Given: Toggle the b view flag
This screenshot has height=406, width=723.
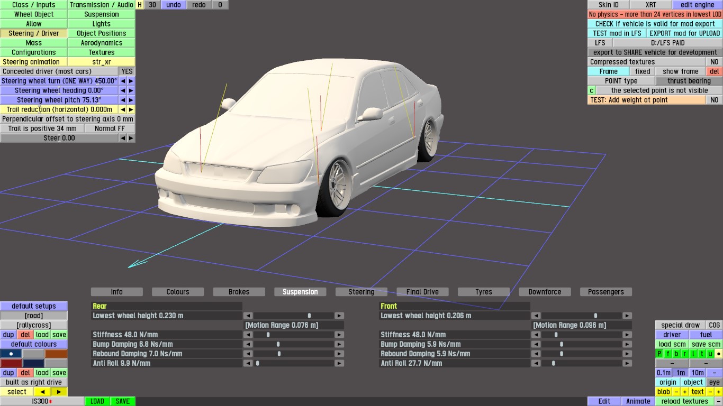Looking at the screenshot, I should click(x=676, y=354).
